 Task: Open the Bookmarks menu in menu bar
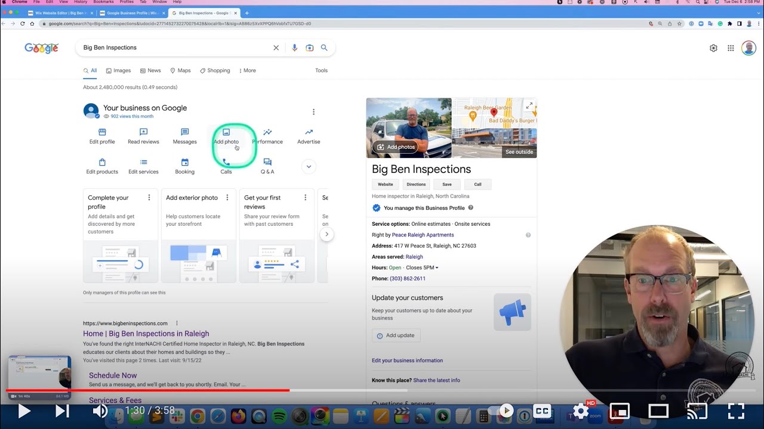pos(103,2)
